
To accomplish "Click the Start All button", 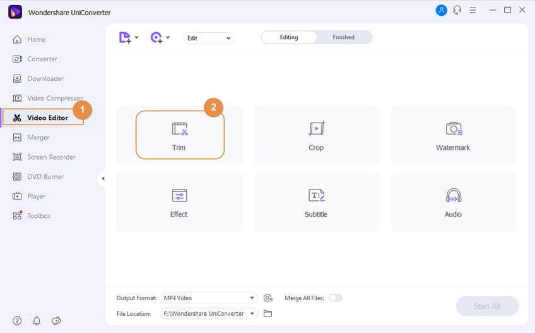I will (x=487, y=306).
